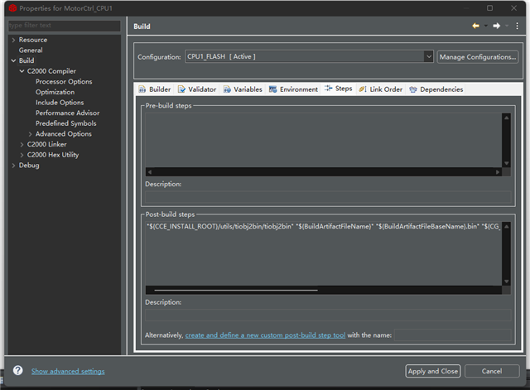Click Pre-build scroll left arrow
The height and width of the screenshot is (390, 530).
pos(150,172)
